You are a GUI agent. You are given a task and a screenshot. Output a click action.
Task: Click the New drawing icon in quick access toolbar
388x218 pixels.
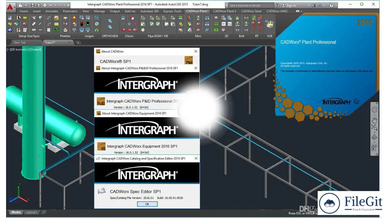click(x=20, y=5)
